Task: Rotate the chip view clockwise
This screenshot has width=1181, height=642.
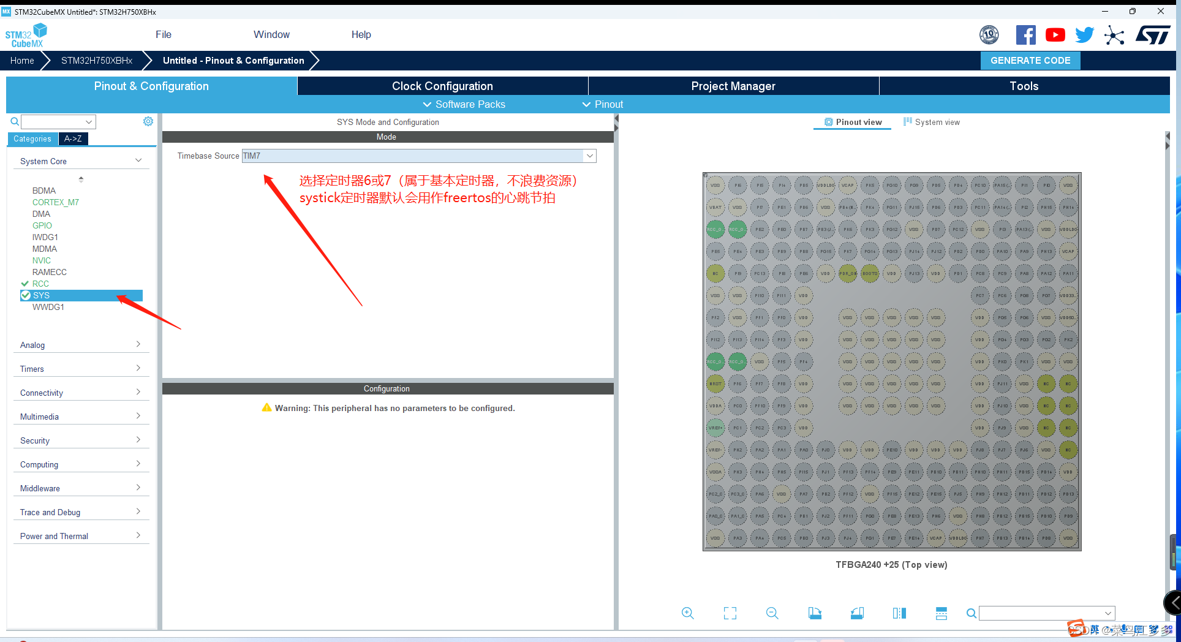Action: point(814,613)
